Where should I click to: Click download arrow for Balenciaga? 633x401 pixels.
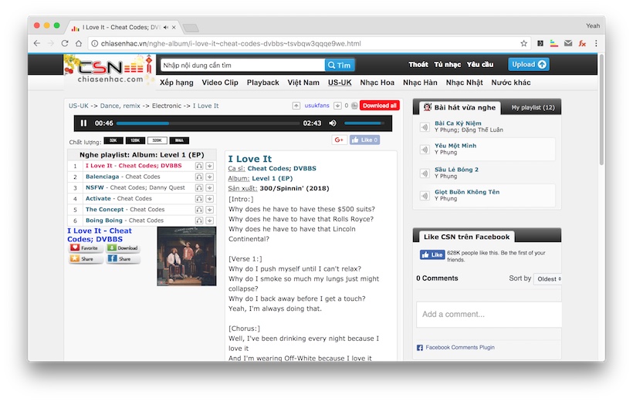click(x=209, y=177)
